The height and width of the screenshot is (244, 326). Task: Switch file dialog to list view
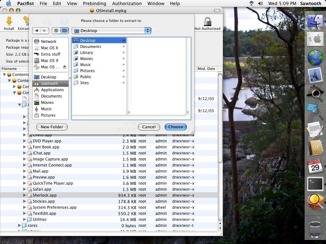coord(56,30)
